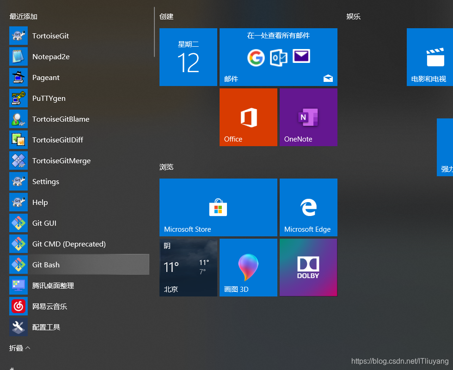Open the TortoiseGit app icon
The height and width of the screenshot is (370, 453).
point(18,36)
